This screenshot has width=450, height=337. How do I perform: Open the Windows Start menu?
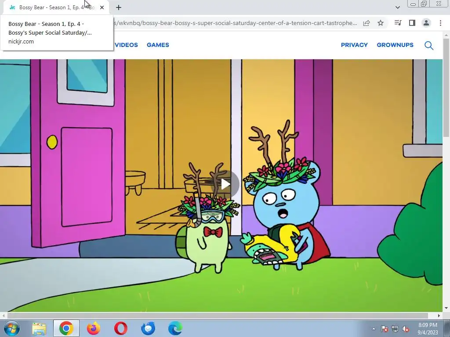12,328
